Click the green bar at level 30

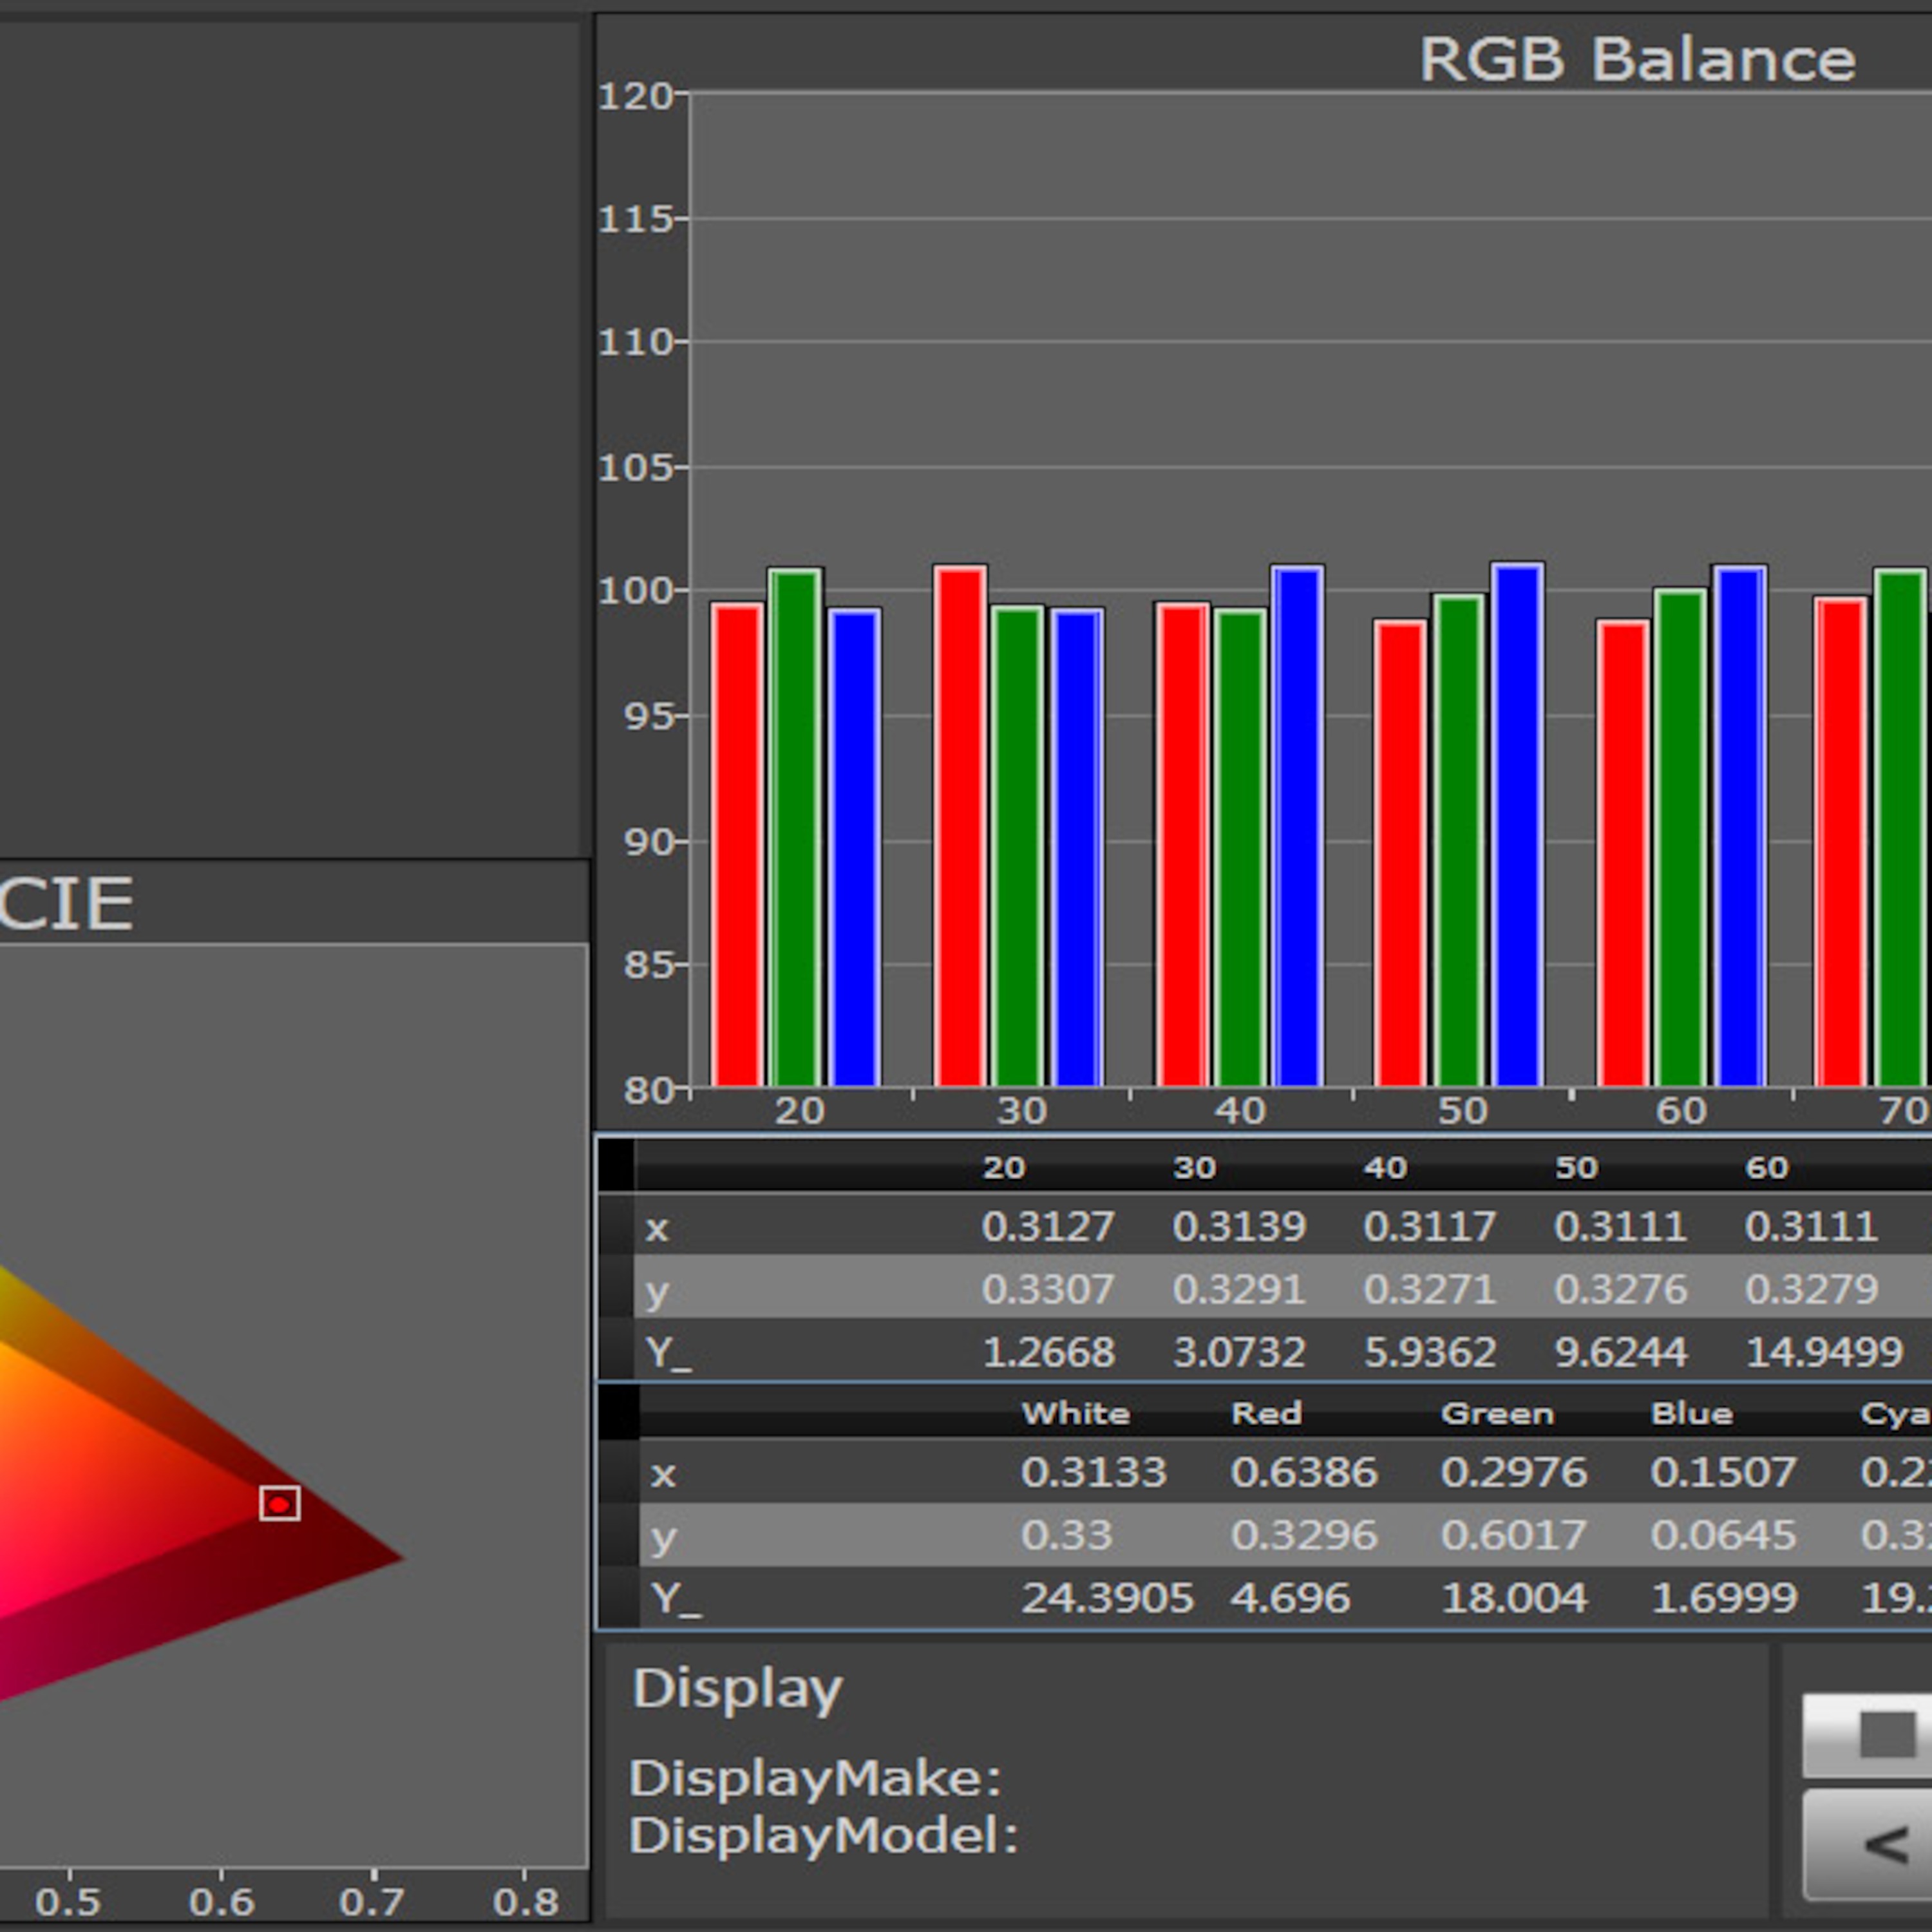tap(1018, 846)
